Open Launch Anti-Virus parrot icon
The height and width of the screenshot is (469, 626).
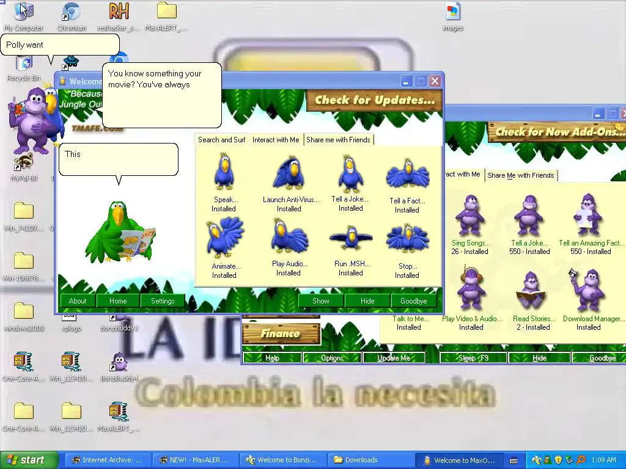[x=289, y=173]
